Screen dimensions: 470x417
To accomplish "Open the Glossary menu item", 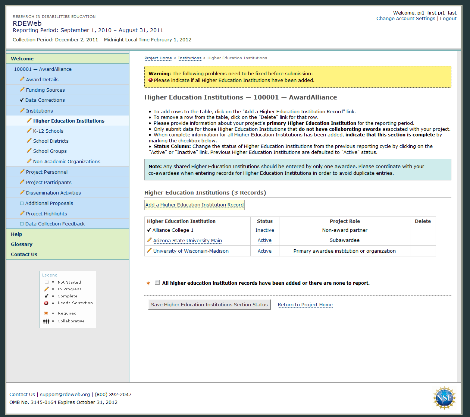I will [22, 244].
